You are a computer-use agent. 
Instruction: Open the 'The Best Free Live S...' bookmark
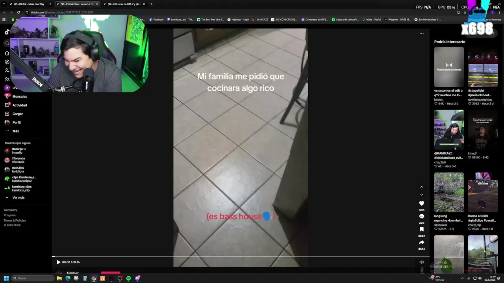click(x=210, y=20)
